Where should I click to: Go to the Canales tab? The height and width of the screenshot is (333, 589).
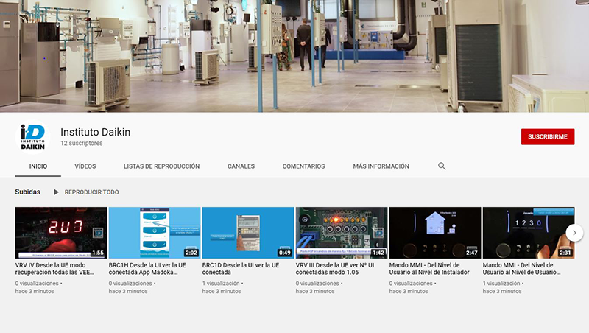point(241,166)
